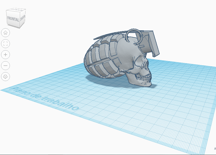
Task: Select the skull grenade 3D model
Action: (x=121, y=58)
